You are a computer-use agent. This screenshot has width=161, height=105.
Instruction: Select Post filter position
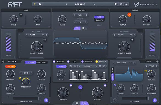113,77
